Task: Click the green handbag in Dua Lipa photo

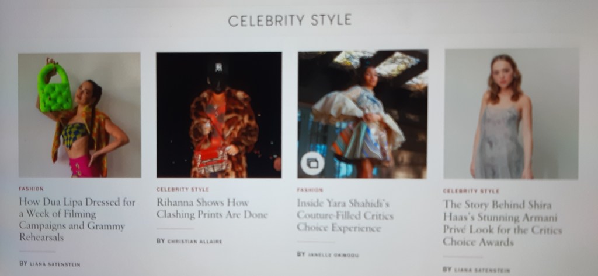Action: tap(54, 88)
